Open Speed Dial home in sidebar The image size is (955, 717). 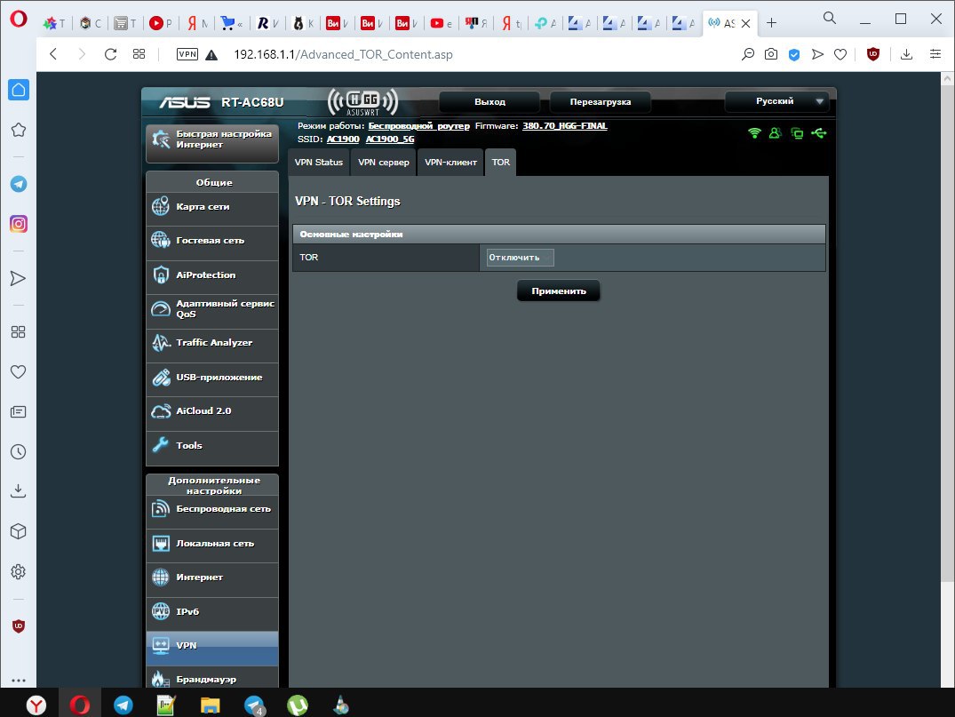19,90
